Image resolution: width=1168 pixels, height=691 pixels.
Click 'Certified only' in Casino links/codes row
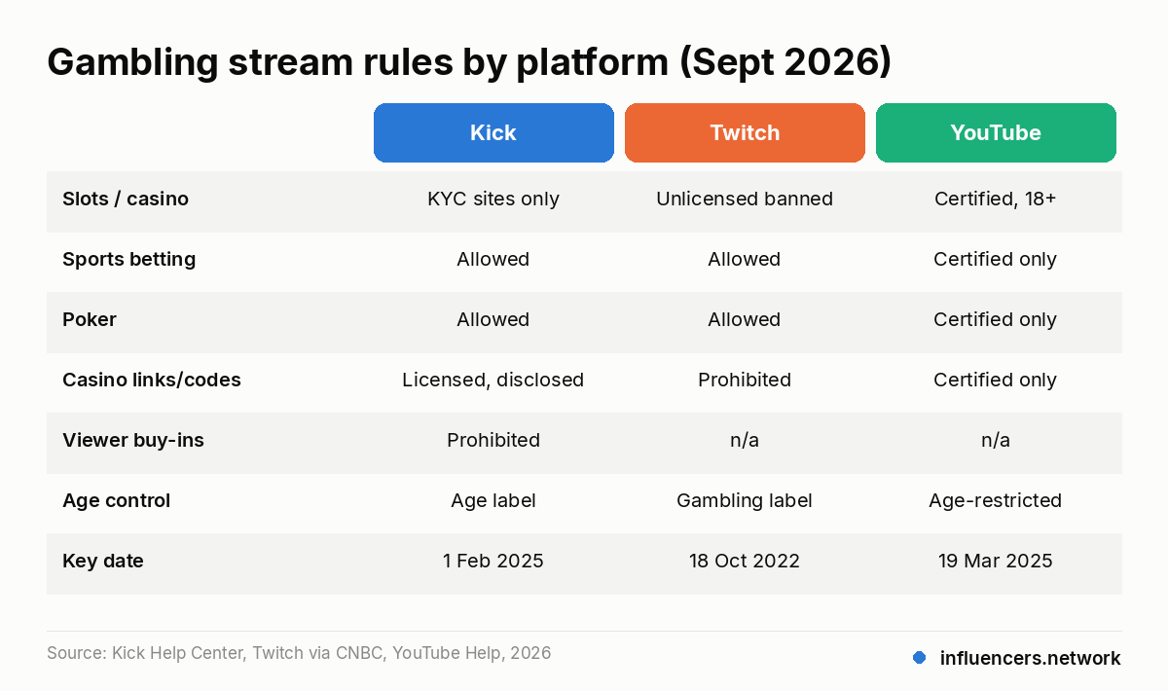(x=996, y=380)
